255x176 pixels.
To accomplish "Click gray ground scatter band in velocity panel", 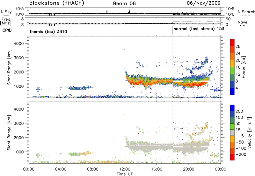I will 168,146.
